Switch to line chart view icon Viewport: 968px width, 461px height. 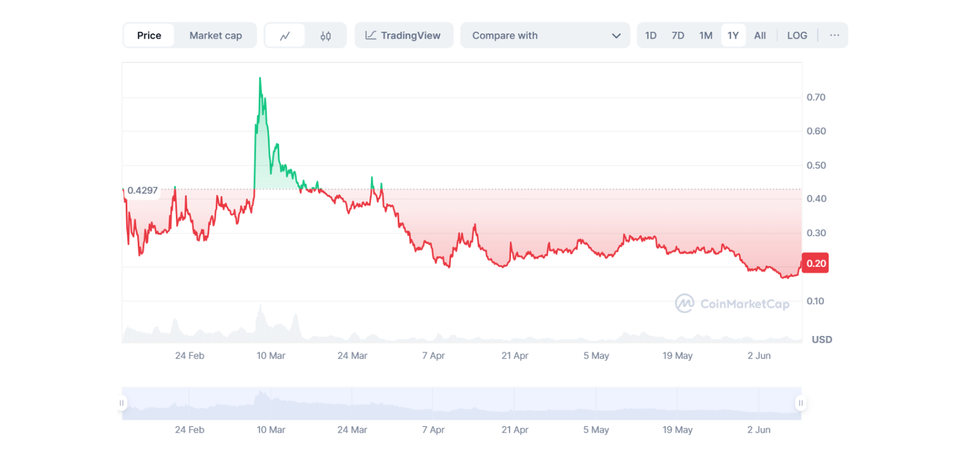tap(285, 36)
